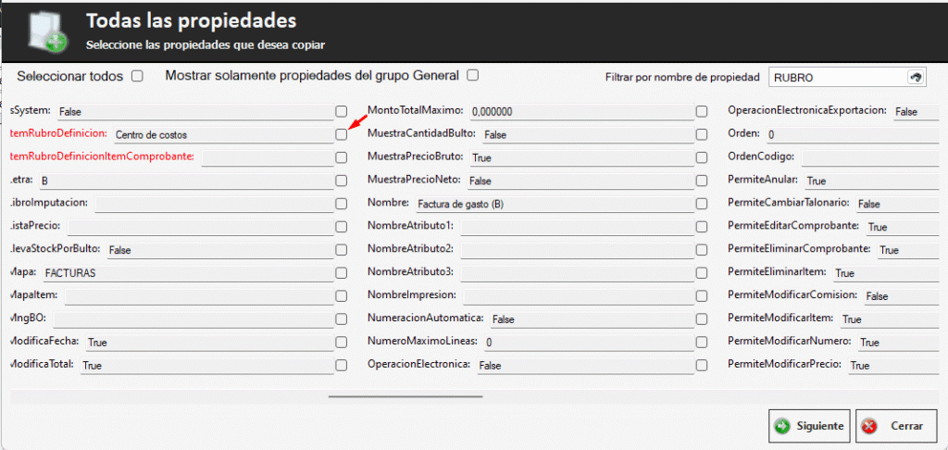Viewport: 948px width, 450px height.
Task: Click the ItemRubroDefinicion field showing Centro de costos
Action: 220,134
